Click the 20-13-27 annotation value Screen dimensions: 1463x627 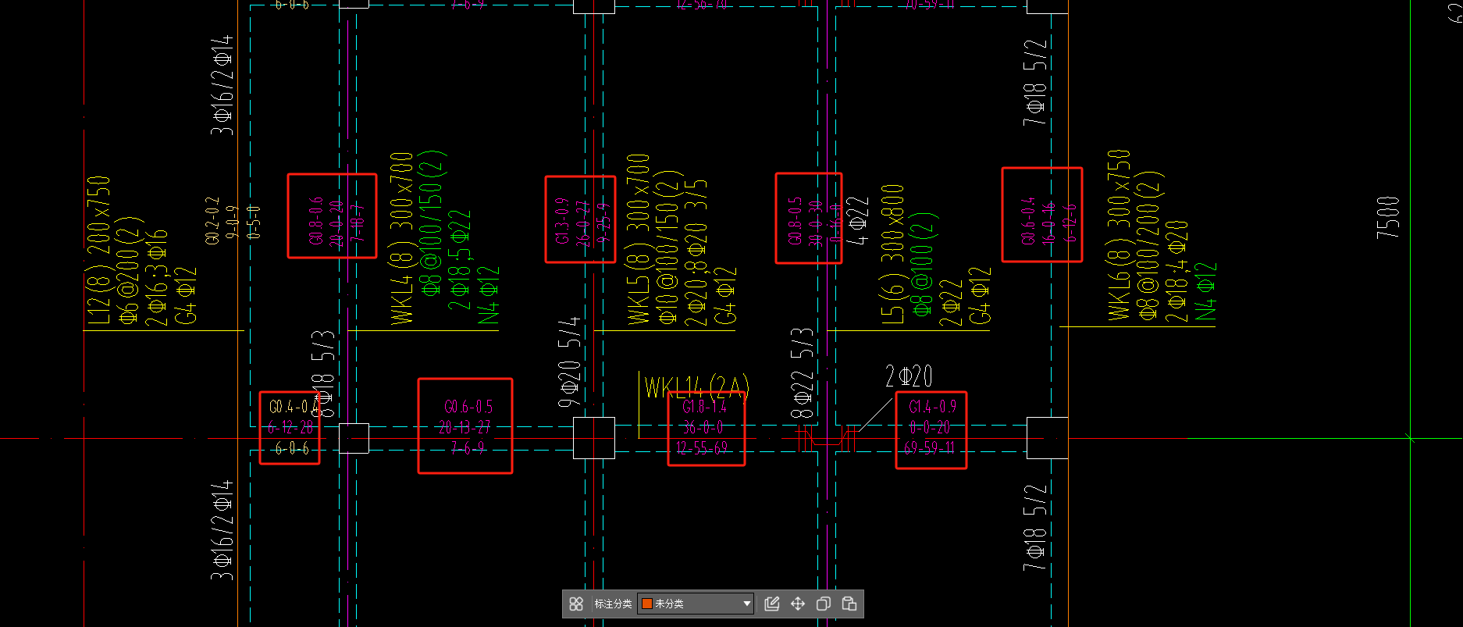pyautogui.click(x=465, y=427)
